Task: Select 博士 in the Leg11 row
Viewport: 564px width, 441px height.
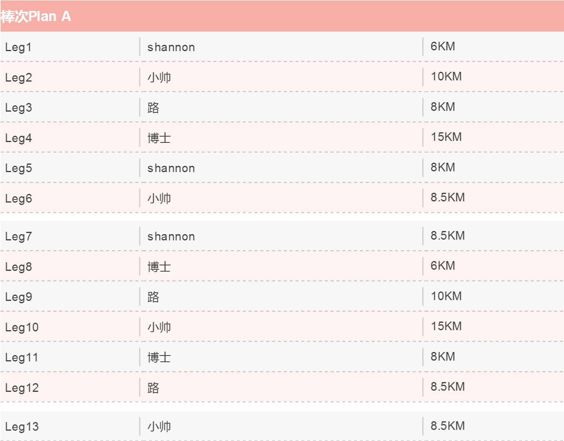Action: tap(159, 357)
